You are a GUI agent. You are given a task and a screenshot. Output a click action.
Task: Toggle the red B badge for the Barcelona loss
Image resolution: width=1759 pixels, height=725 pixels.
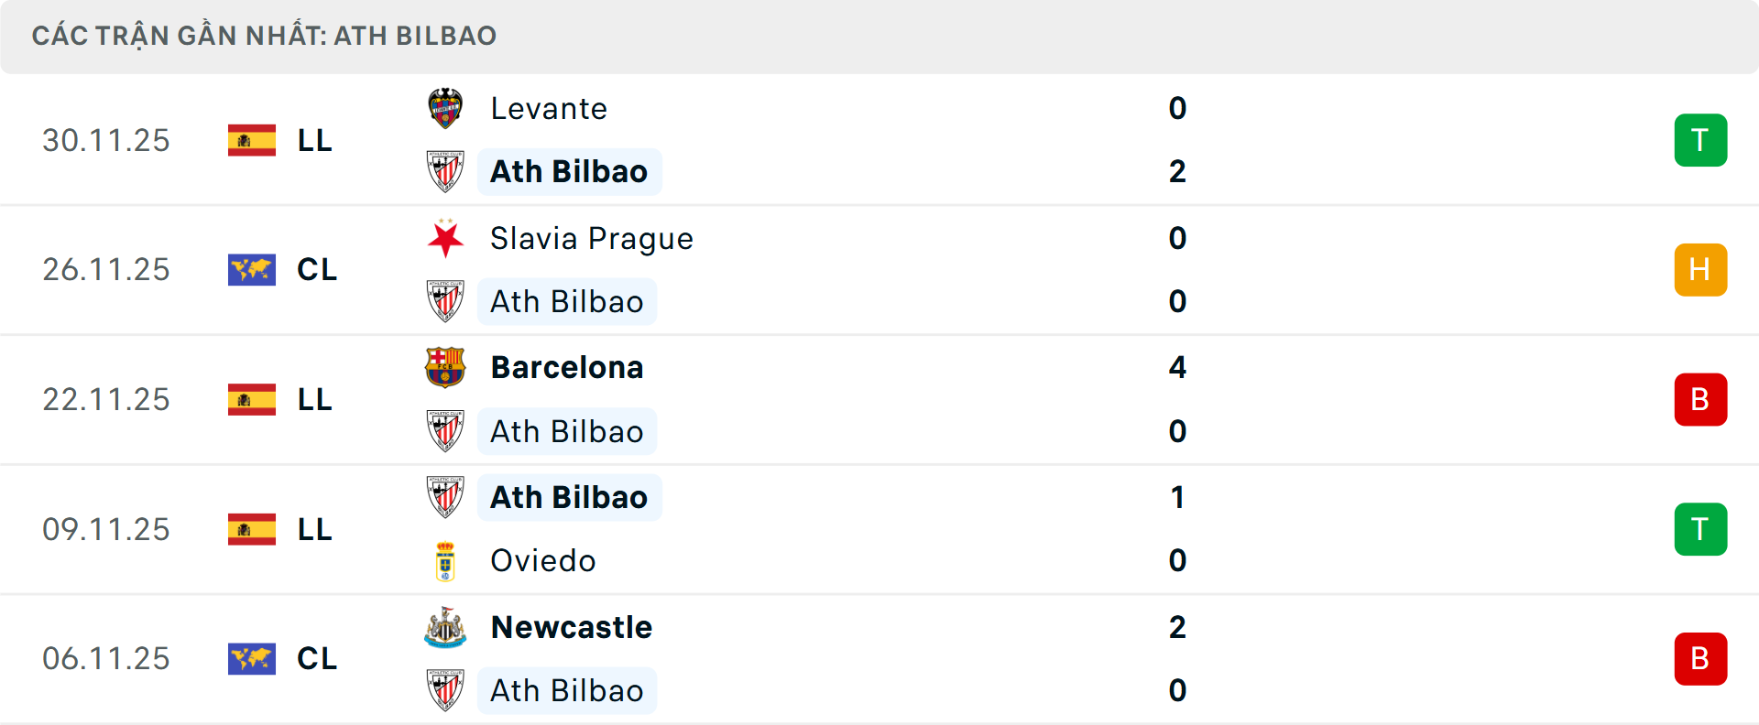tap(1701, 399)
